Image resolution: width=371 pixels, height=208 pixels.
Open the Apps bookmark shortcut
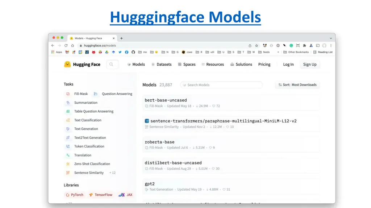point(57,52)
